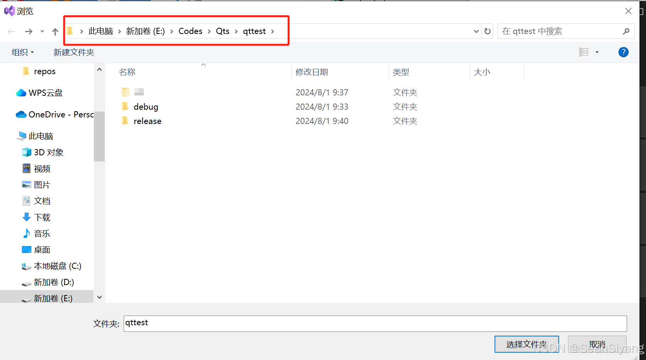
Task: Expand chevron after qttest breadcrumb
Action: tap(273, 31)
